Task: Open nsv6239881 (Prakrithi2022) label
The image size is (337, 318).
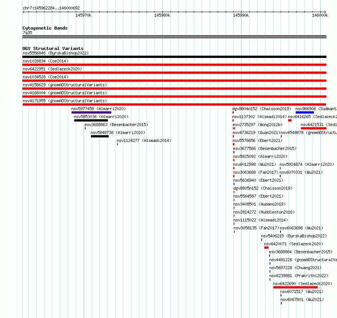Action: pyautogui.click(x=299, y=276)
